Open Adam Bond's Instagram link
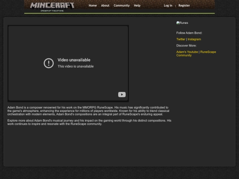 [x=194, y=39]
